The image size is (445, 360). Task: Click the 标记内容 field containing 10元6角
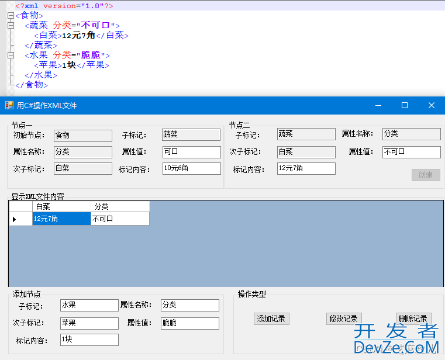(192, 168)
